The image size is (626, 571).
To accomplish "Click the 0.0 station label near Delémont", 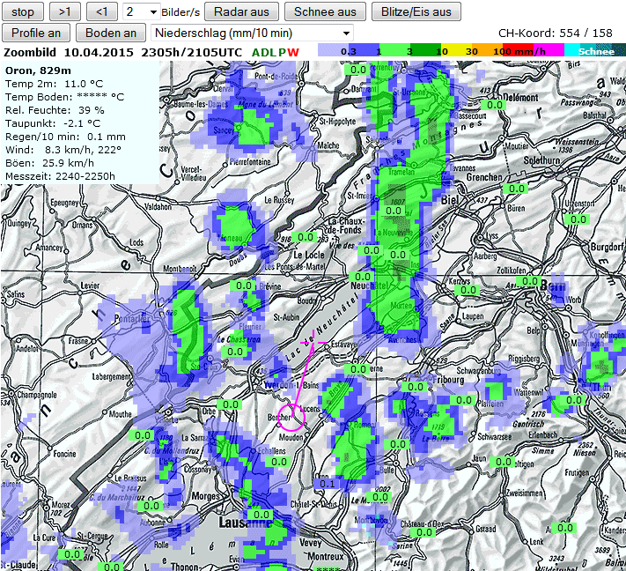I will [494, 105].
